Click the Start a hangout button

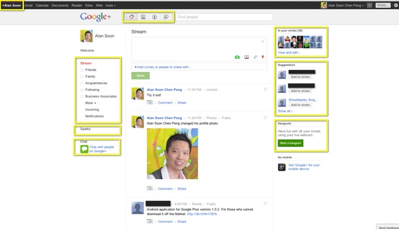290,143
